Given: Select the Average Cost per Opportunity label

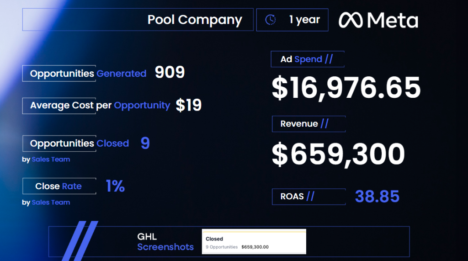Looking at the screenshot, I should click(100, 106).
